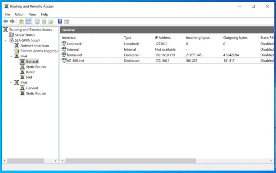
Task: Click the Network Interfaces tree icon
Action: [17, 46]
